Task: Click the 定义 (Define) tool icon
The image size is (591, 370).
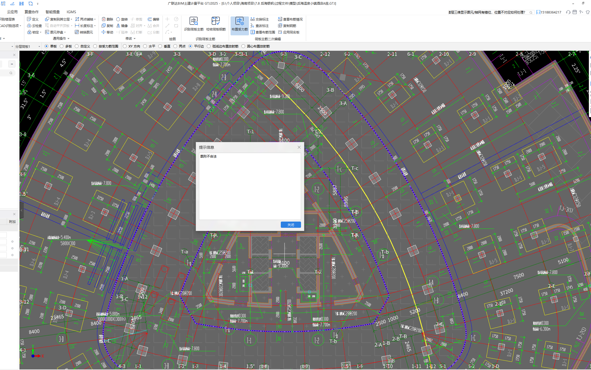Action: tap(29, 19)
